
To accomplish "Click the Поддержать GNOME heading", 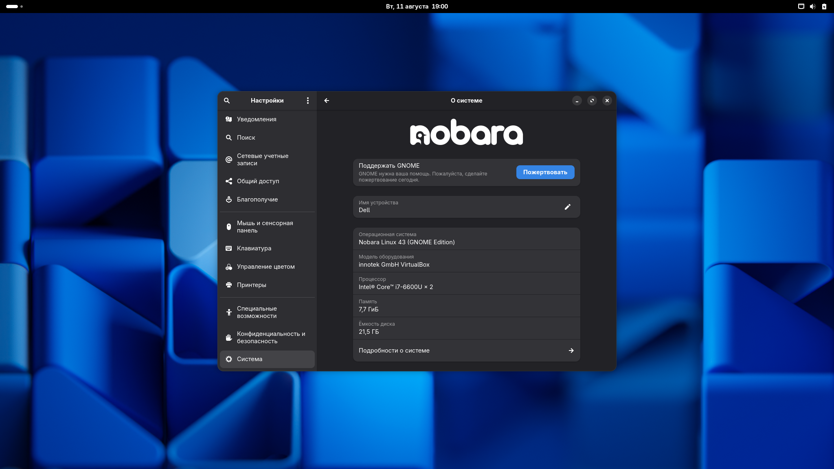I will pyautogui.click(x=389, y=166).
